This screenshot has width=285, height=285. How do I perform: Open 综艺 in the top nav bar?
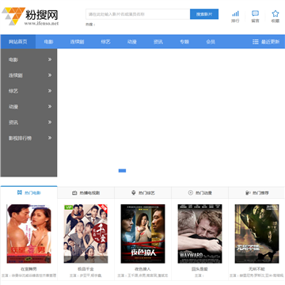pos(105,42)
